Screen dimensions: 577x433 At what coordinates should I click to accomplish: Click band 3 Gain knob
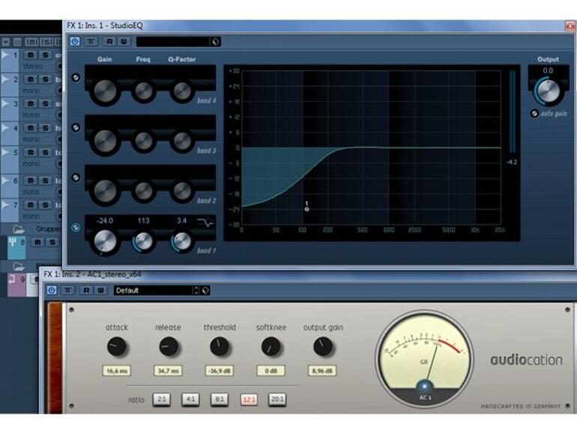tap(105, 141)
